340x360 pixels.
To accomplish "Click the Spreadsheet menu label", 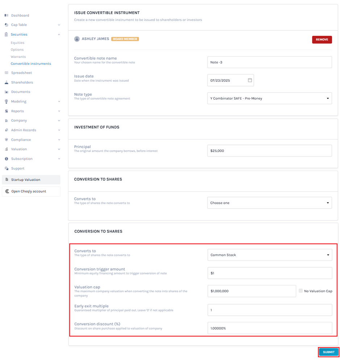I will [22, 73].
